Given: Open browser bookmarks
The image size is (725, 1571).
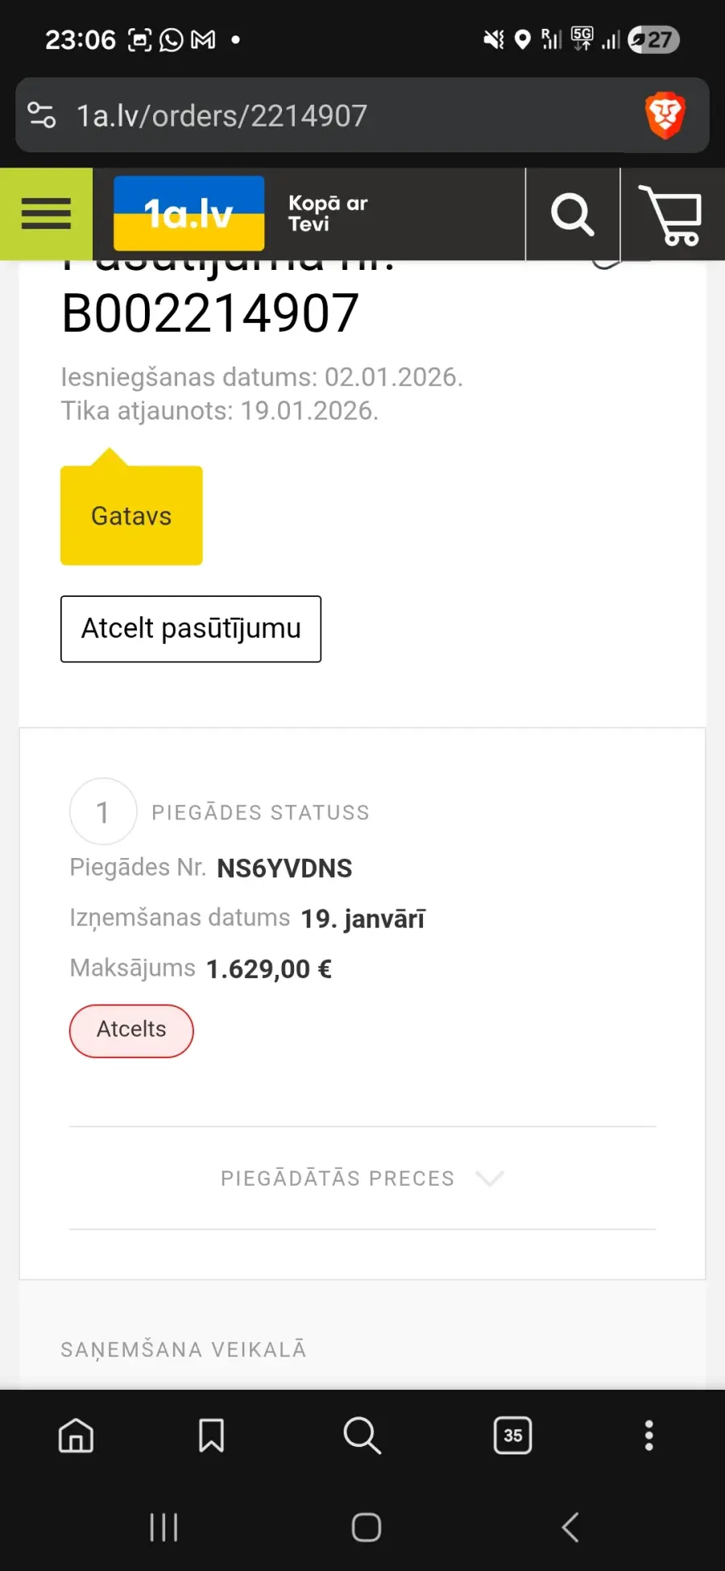Looking at the screenshot, I should [x=211, y=1435].
